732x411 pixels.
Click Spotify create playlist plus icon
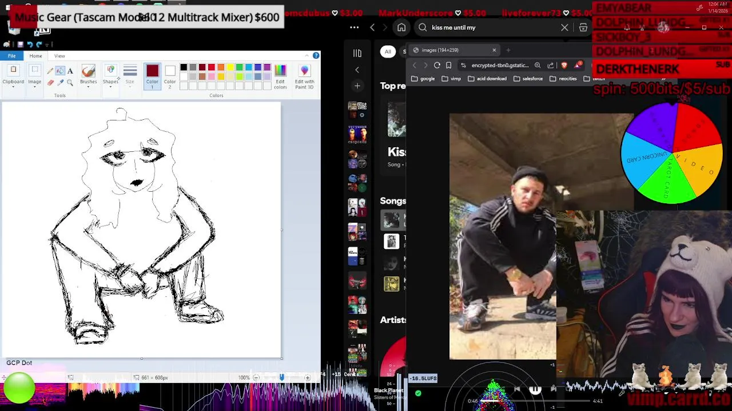coord(357,86)
